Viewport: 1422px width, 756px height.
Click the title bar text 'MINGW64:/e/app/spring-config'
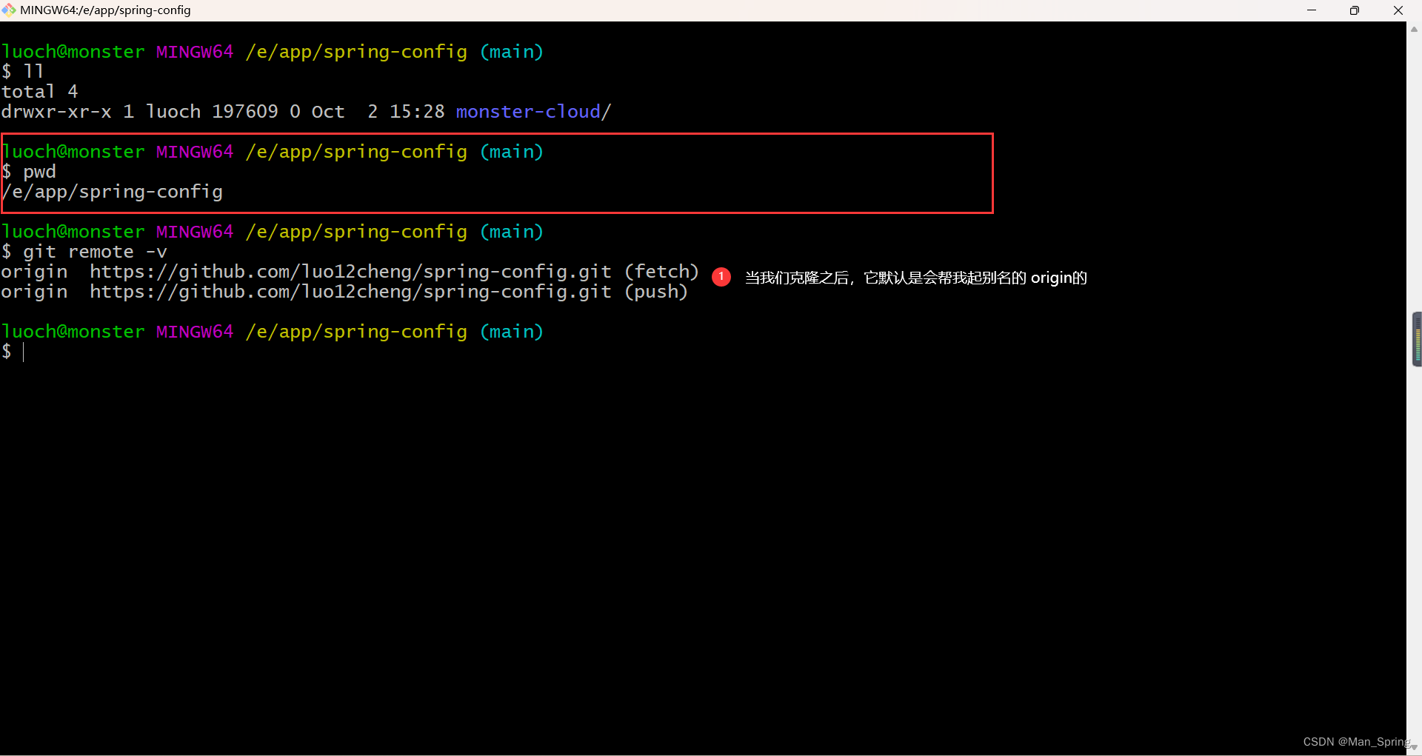coord(105,10)
